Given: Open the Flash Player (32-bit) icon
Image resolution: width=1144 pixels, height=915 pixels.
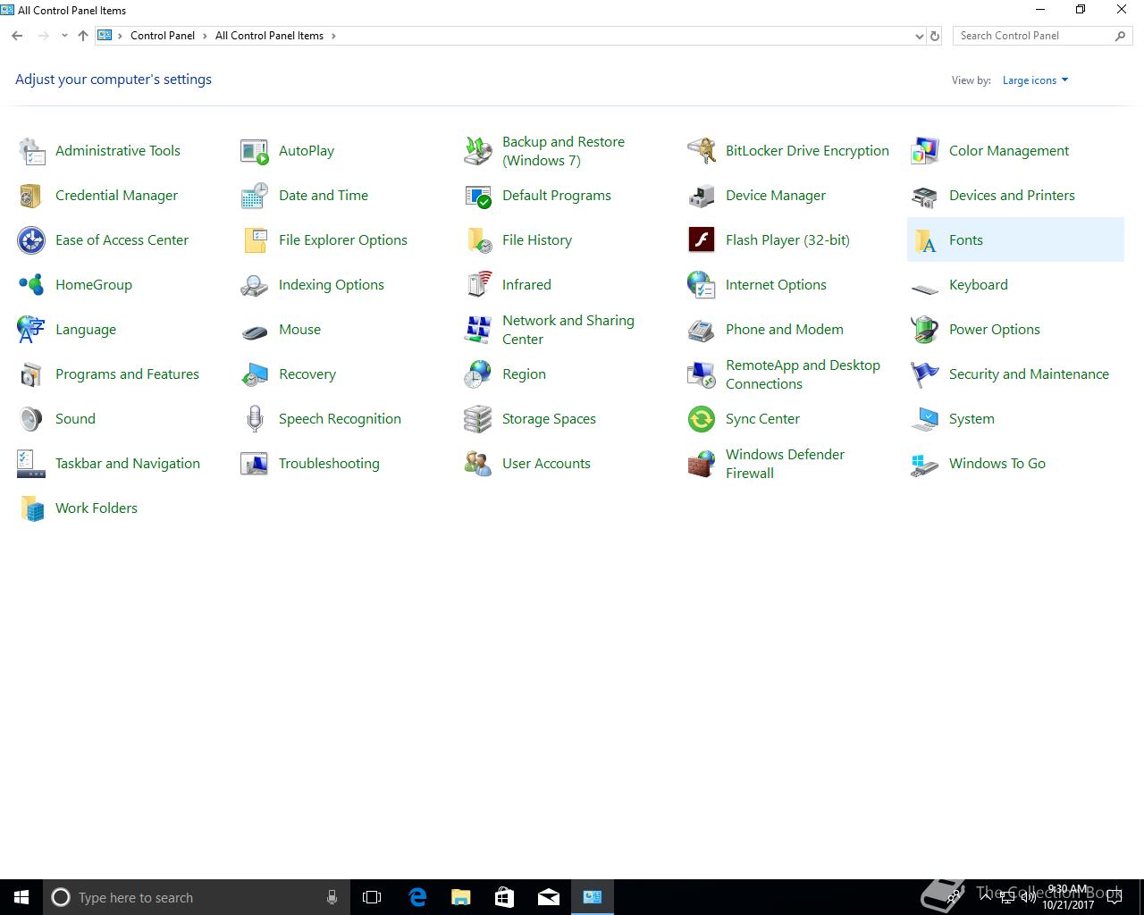Looking at the screenshot, I should 702,240.
